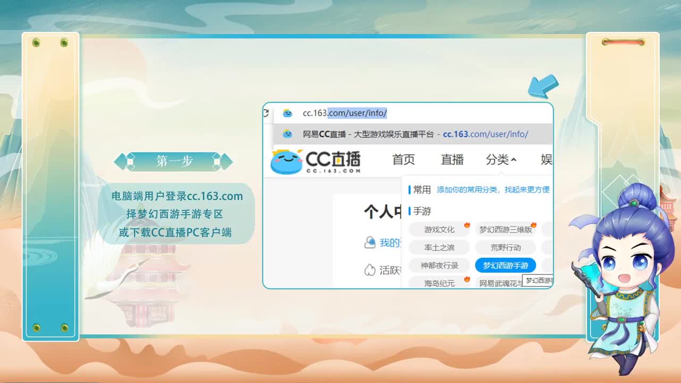The height and width of the screenshot is (383, 681).
Task: Choose the 率土之滨 game category
Action: 439,247
